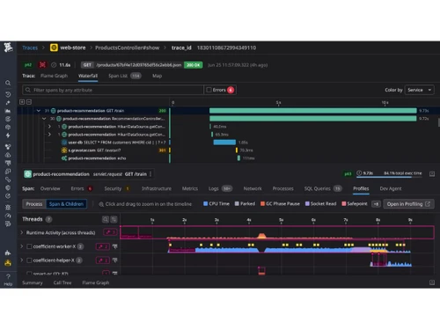Click the user-db database span icon

click(x=64, y=143)
